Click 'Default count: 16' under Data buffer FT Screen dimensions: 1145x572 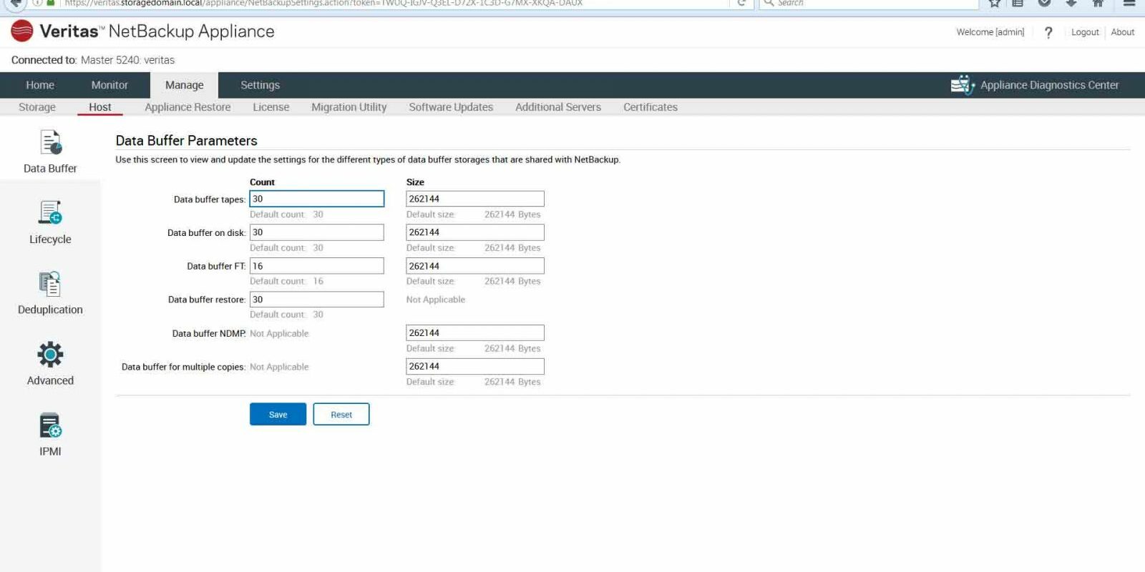[x=286, y=282]
